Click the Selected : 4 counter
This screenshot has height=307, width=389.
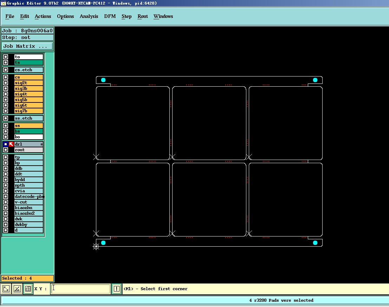point(27,278)
